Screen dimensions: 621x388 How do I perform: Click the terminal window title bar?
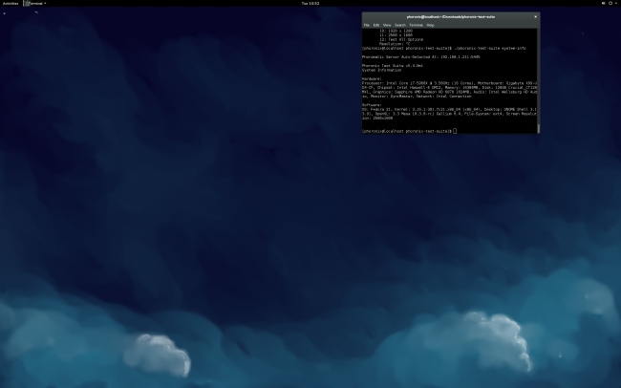(449, 16)
